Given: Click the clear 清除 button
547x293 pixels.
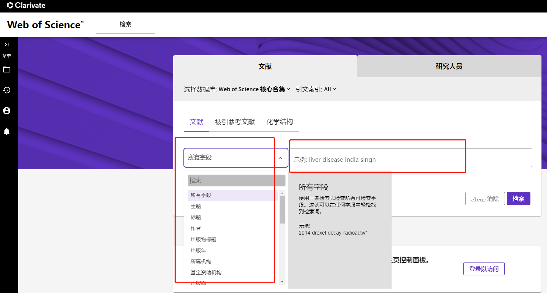Looking at the screenshot, I should [485, 198].
